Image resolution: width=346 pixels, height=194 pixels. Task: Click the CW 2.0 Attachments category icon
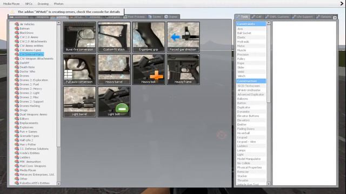(17, 41)
